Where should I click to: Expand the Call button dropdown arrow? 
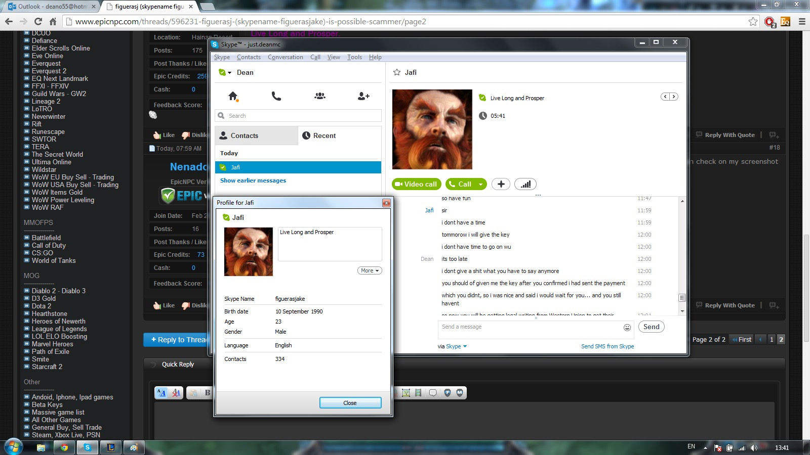(x=480, y=185)
